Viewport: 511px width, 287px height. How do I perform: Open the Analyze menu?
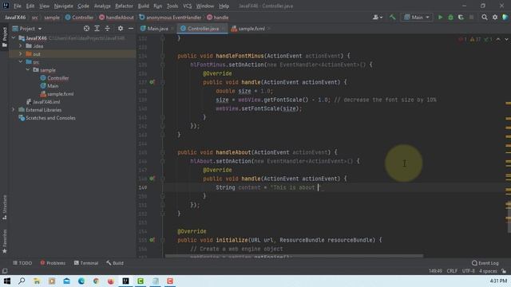coord(102,6)
